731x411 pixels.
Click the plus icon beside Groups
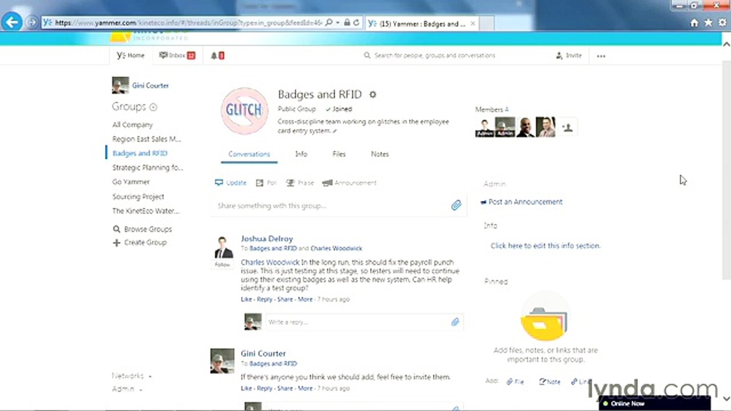(153, 107)
